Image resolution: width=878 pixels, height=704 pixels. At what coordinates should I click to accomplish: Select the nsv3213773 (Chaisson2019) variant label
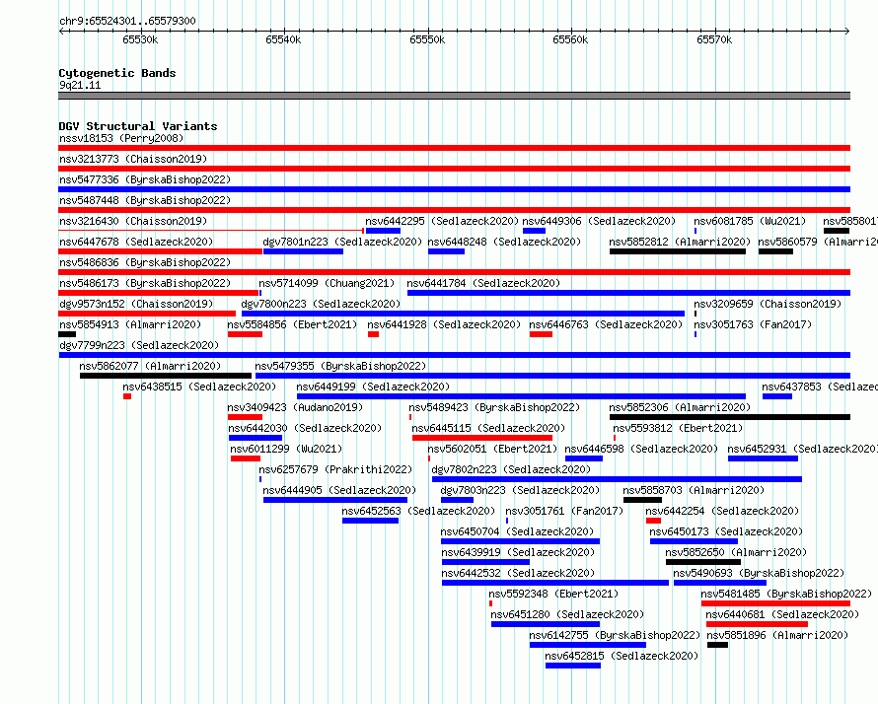pyautogui.click(x=133, y=159)
